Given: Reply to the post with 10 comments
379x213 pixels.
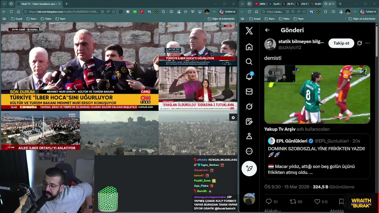Looking at the screenshot, I should 272,201.
